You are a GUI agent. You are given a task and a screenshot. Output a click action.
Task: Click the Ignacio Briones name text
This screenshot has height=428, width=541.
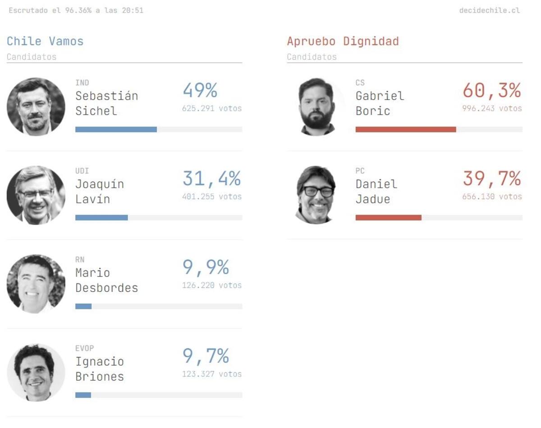coord(99,369)
